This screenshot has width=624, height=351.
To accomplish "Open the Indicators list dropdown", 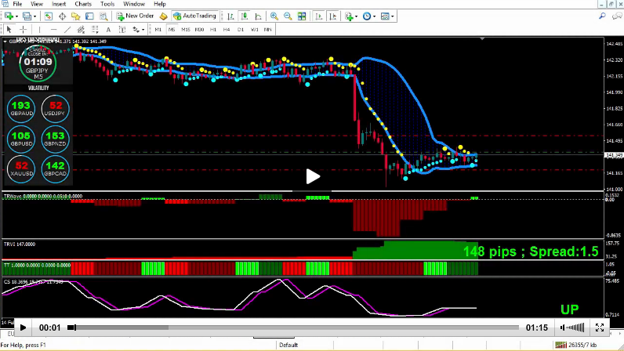I will coord(351,16).
